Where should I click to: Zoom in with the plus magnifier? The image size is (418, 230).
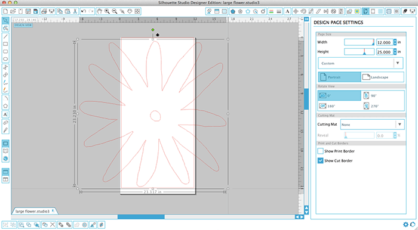[107, 11]
